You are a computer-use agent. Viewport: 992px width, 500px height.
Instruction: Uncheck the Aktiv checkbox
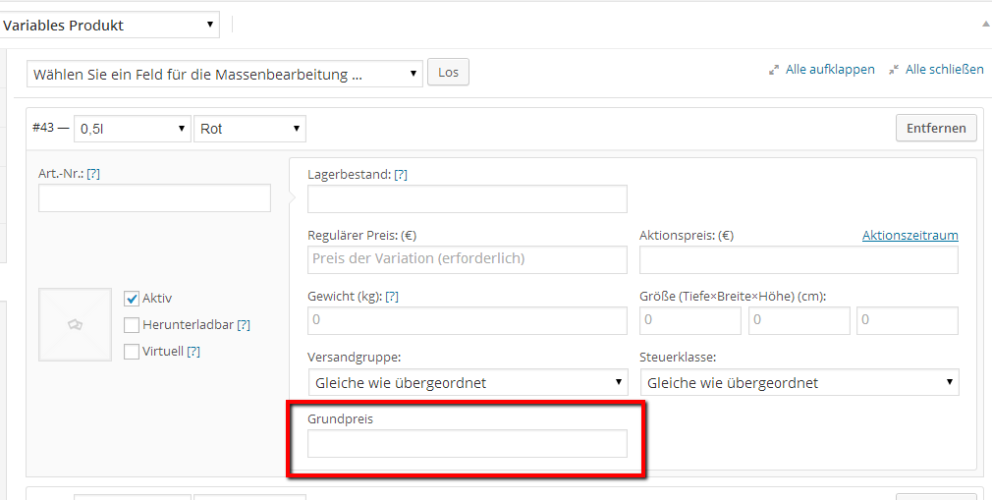click(132, 299)
